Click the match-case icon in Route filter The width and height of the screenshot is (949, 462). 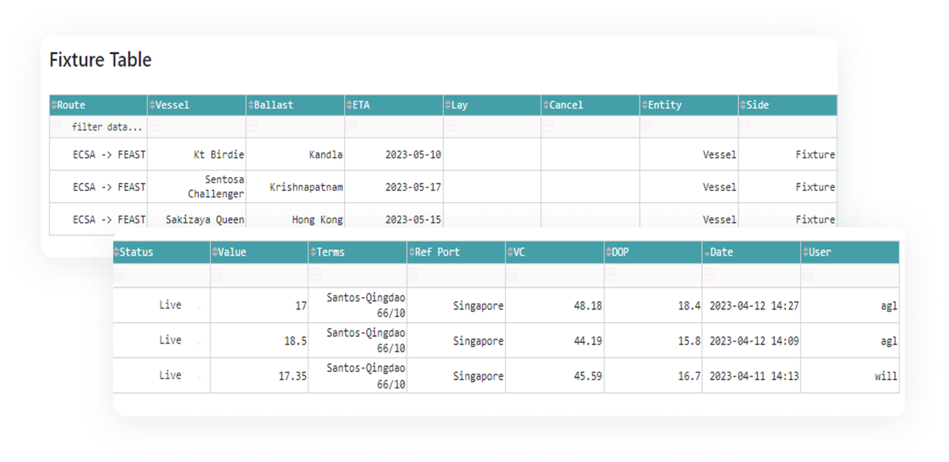(56, 127)
